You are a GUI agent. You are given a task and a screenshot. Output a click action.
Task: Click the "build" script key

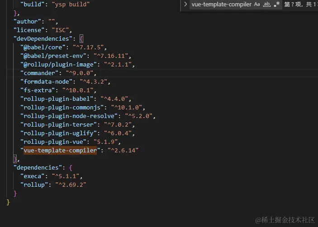click(x=33, y=4)
